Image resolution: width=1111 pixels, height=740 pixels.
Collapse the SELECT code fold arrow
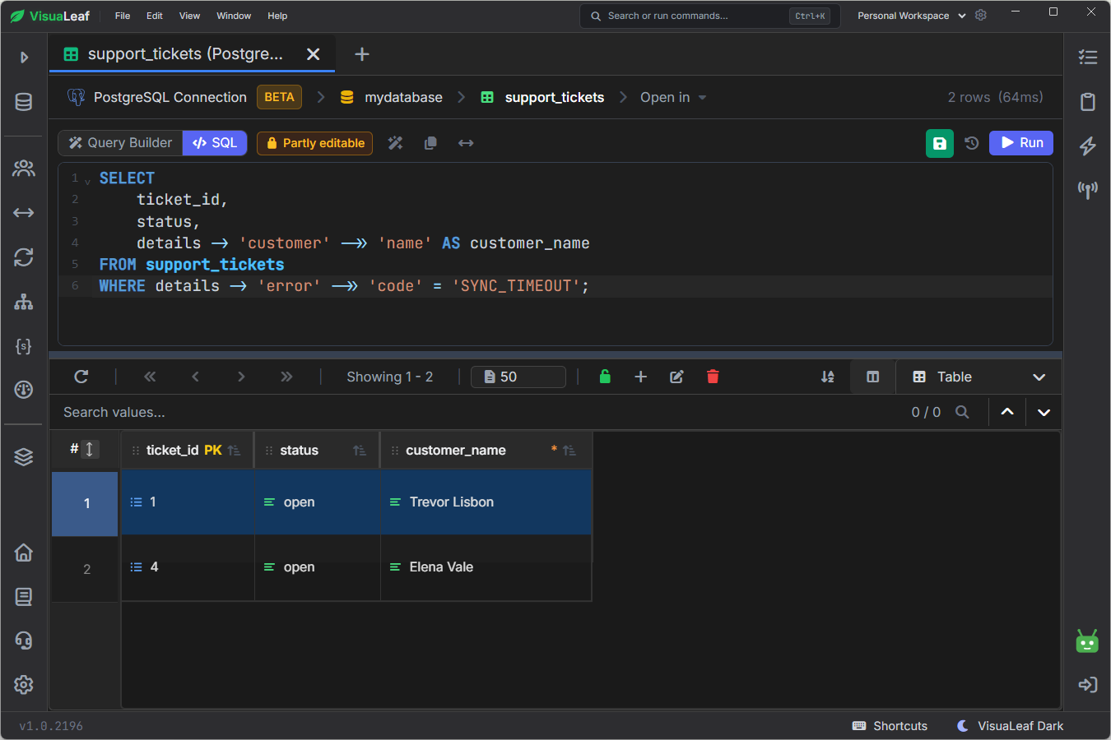tap(87, 182)
